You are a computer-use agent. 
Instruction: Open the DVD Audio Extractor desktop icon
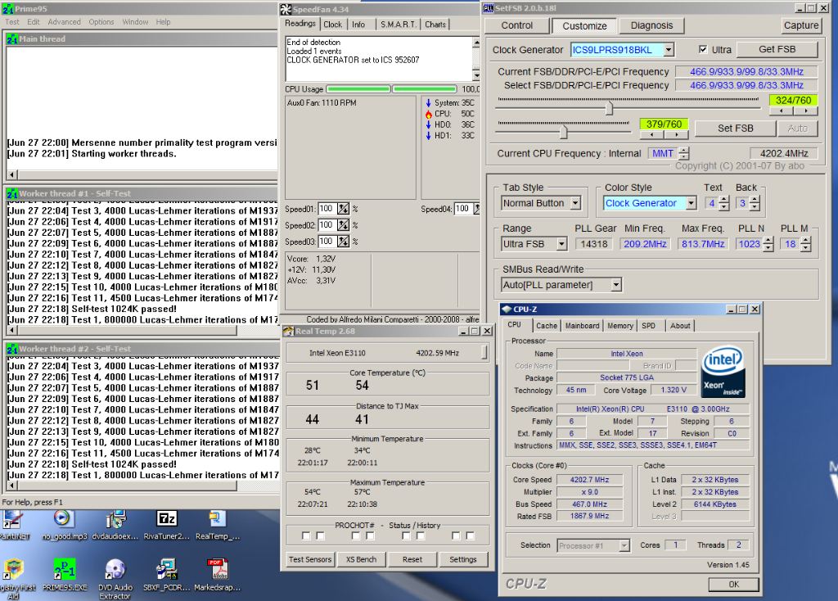(x=115, y=569)
